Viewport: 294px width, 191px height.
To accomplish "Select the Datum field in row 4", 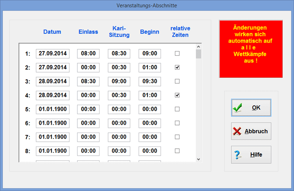I will 53,95.
